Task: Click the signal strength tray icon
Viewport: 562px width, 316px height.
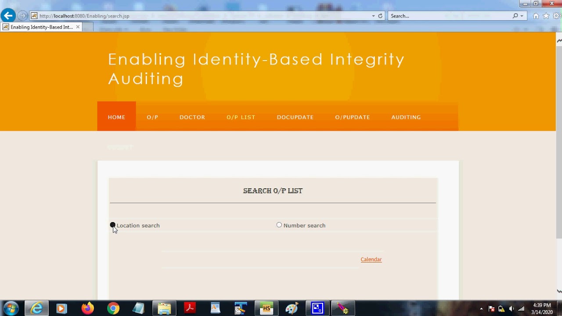Action: [521, 309]
